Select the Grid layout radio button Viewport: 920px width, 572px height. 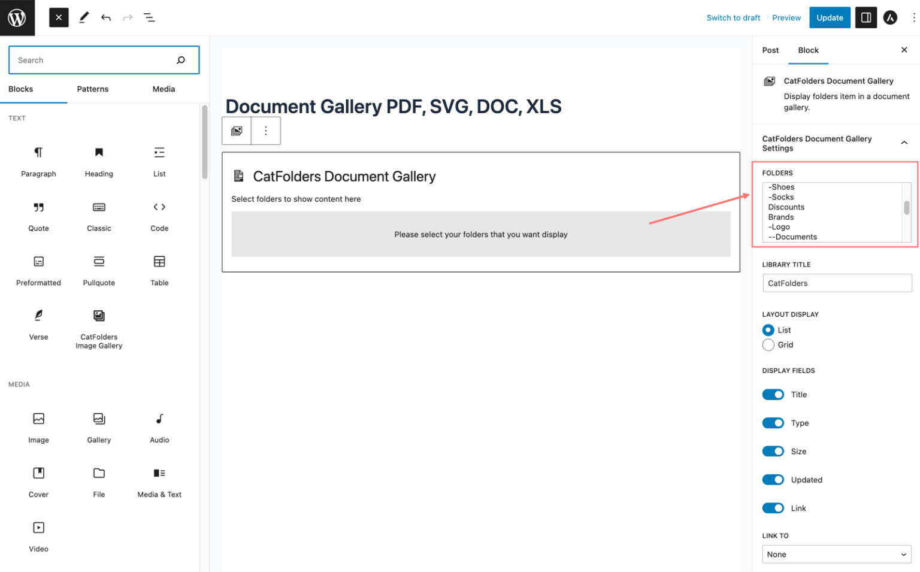tap(768, 344)
